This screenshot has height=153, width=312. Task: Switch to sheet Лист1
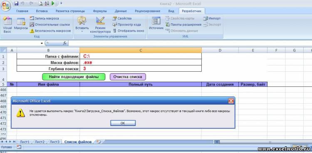tap(25, 142)
